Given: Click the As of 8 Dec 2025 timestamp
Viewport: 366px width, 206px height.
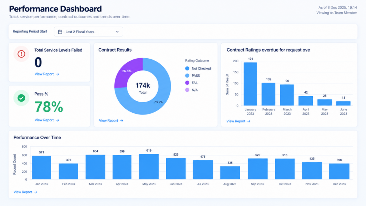Looking at the screenshot, I should pos(337,8).
